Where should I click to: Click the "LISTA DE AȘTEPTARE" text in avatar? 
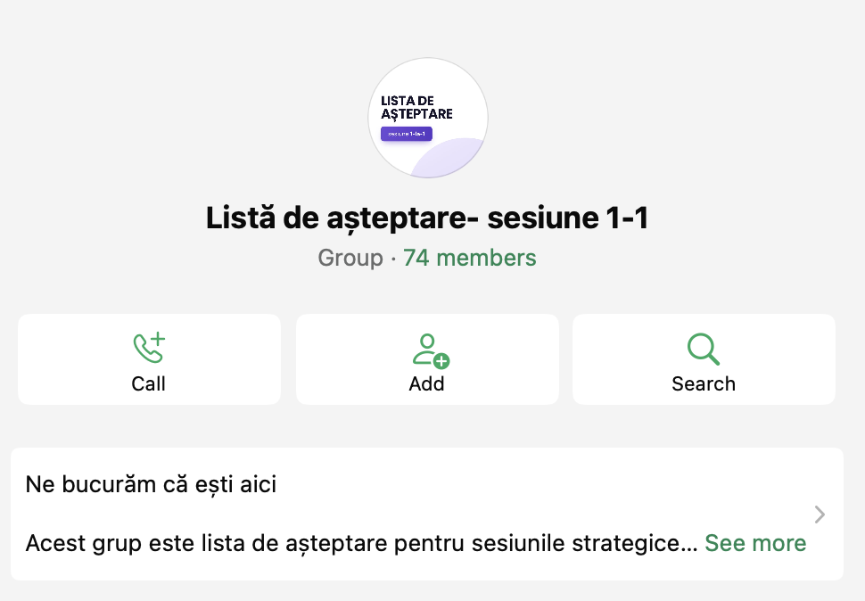416,108
